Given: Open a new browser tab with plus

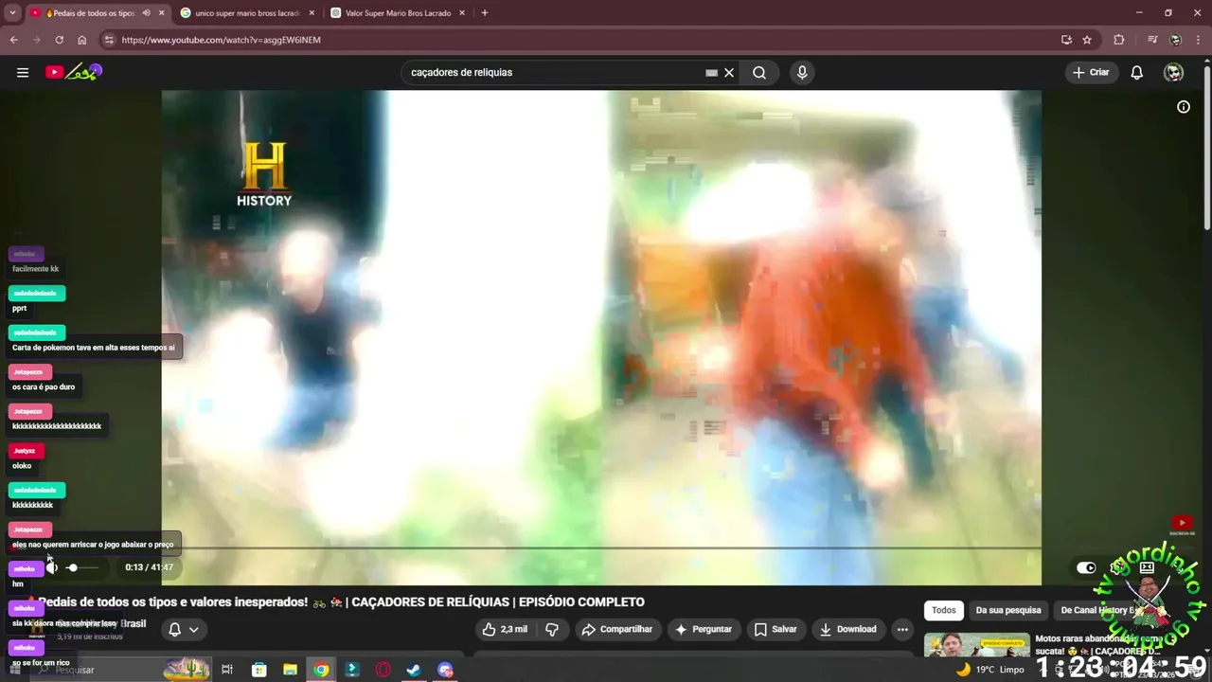Looking at the screenshot, I should coord(484,13).
